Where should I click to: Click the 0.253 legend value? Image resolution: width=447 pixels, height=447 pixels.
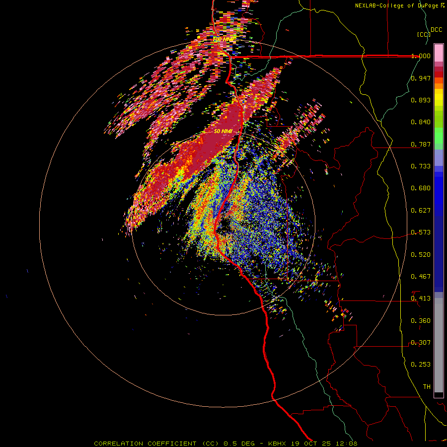(421, 365)
